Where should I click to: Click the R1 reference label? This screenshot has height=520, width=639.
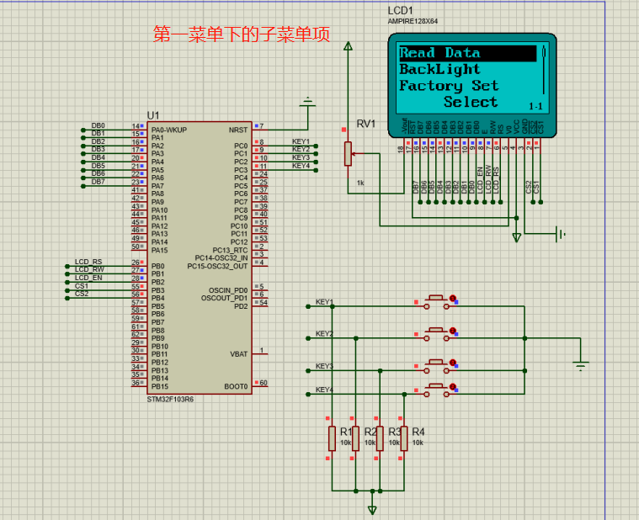tap(346, 432)
